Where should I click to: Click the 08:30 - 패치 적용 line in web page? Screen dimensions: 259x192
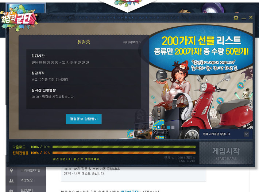92,169
